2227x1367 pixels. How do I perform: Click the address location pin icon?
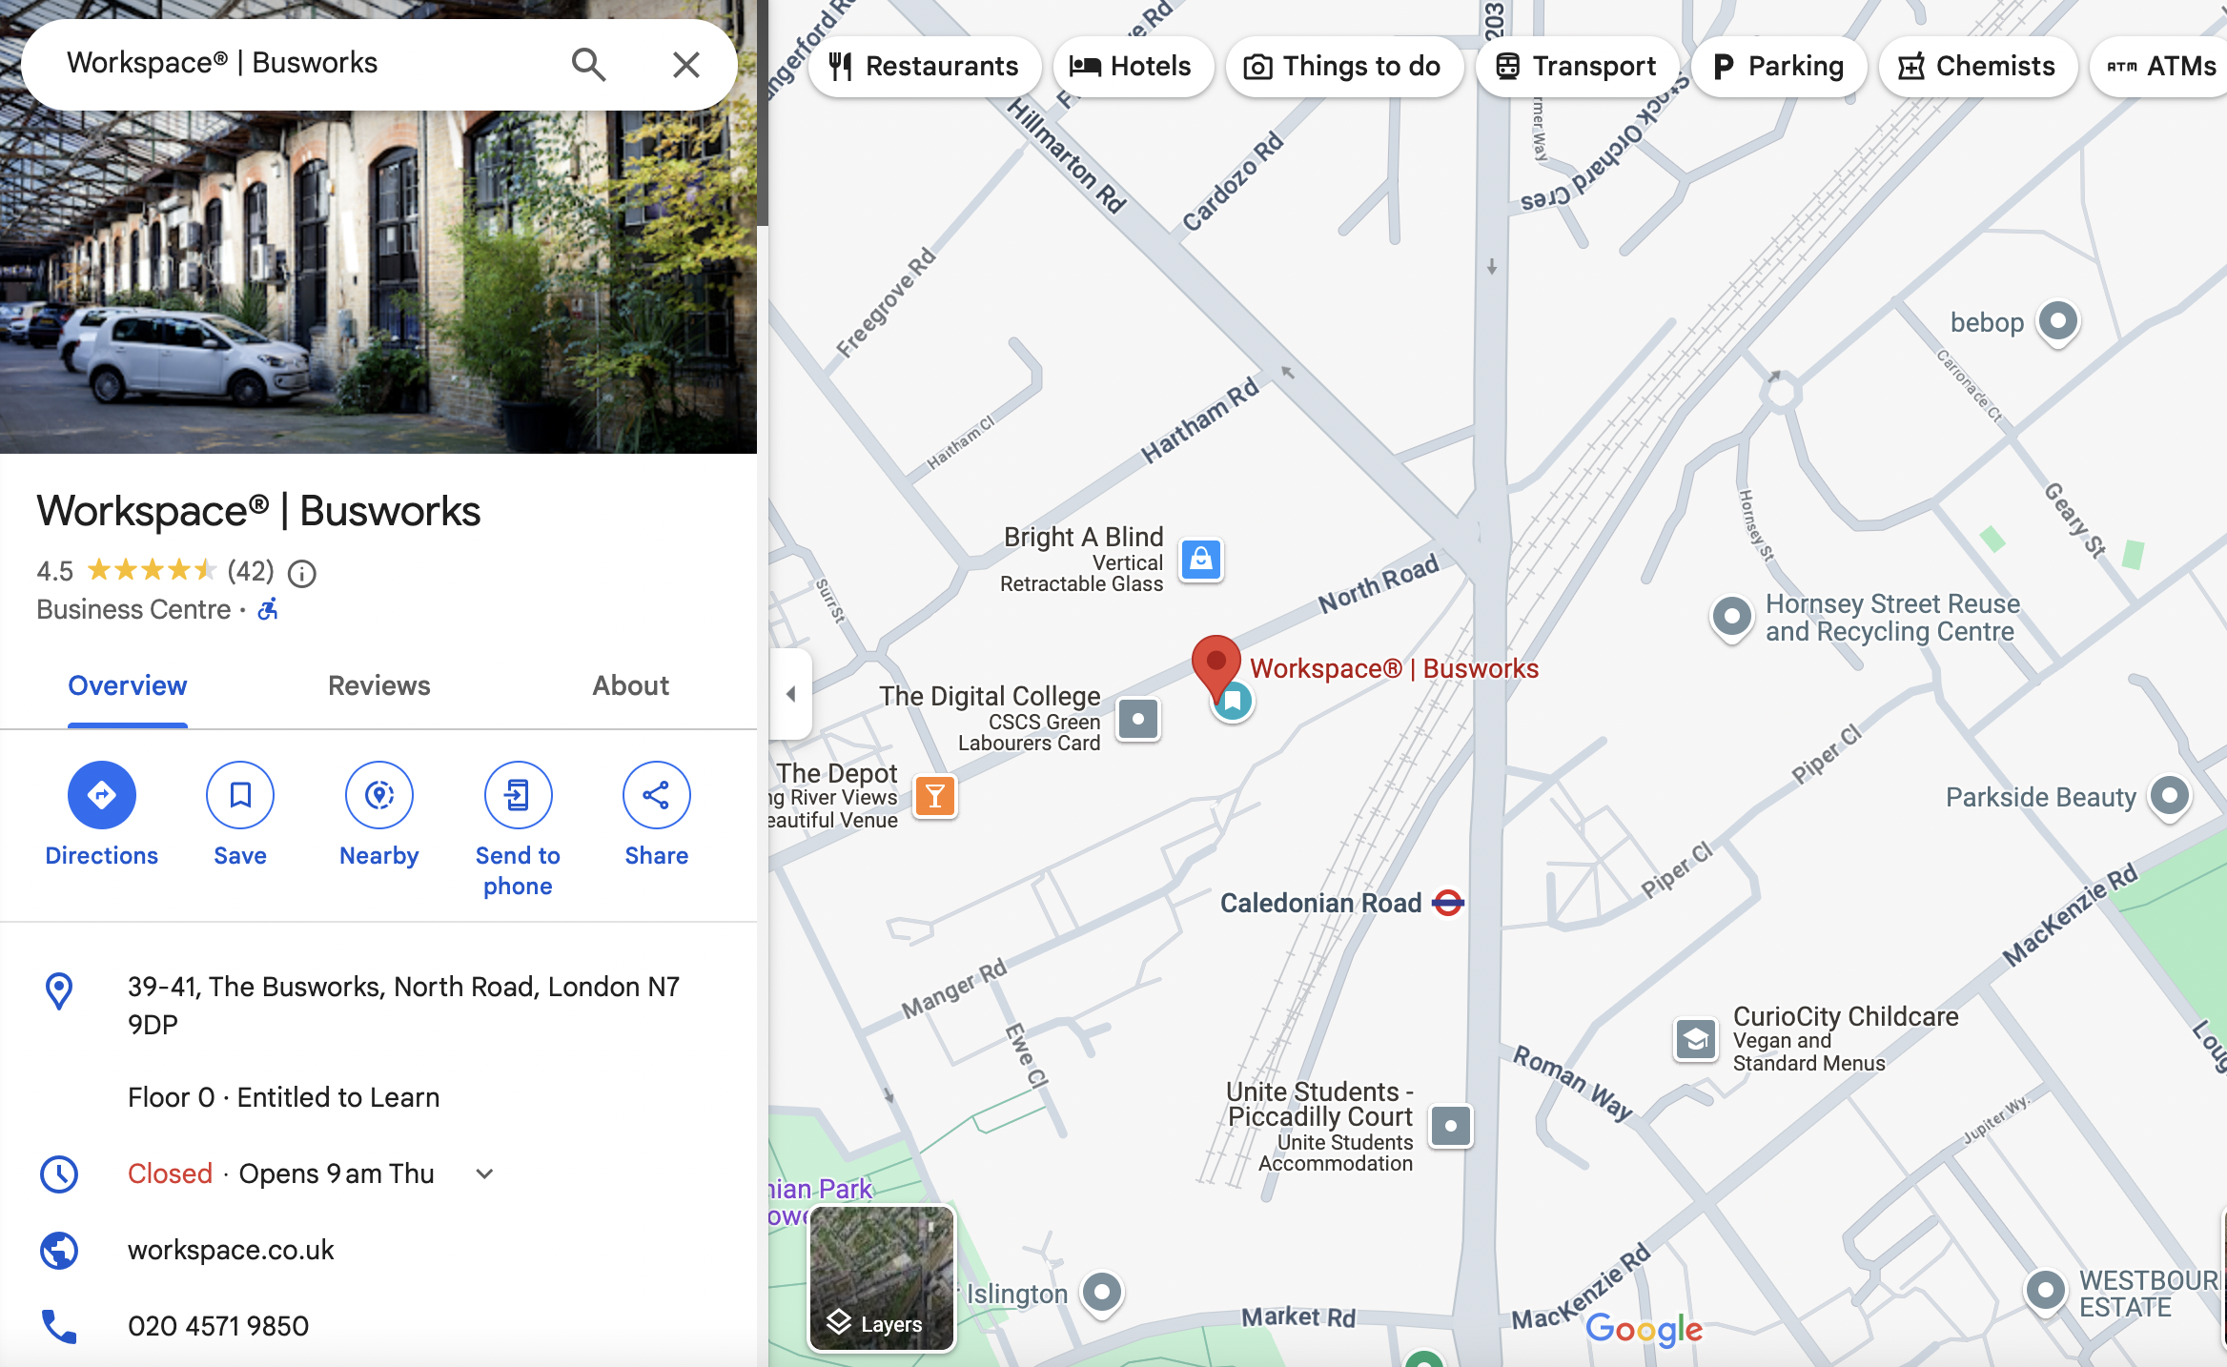(x=59, y=990)
